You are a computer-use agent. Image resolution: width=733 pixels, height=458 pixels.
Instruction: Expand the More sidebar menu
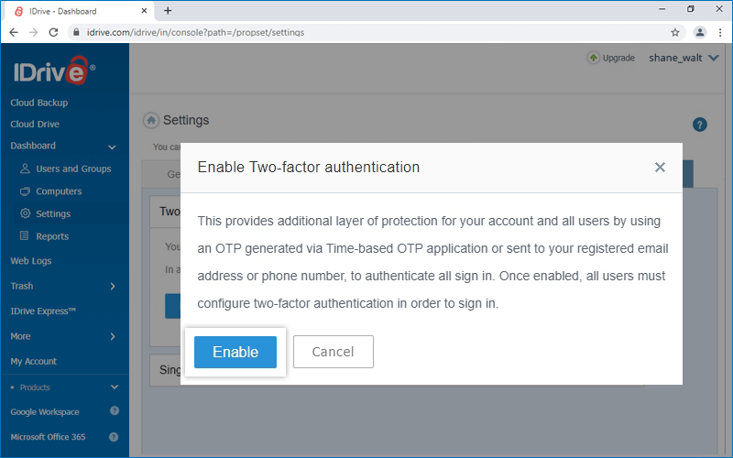(x=112, y=337)
